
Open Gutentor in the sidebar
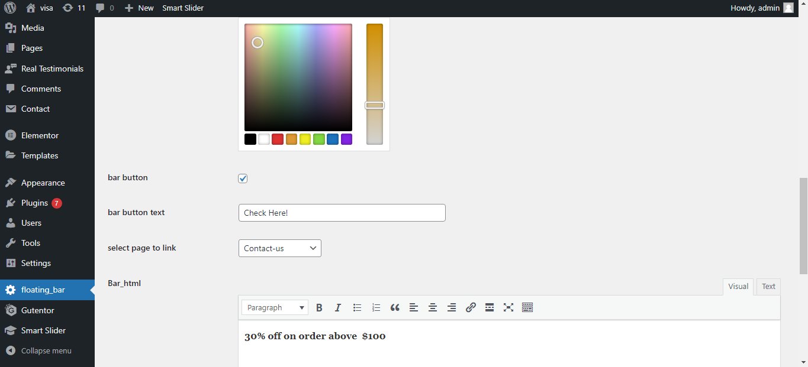pyautogui.click(x=47, y=310)
